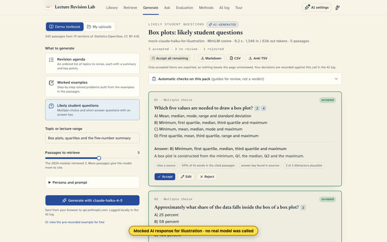Click the 'cites a source' check tag

click(x=166, y=166)
